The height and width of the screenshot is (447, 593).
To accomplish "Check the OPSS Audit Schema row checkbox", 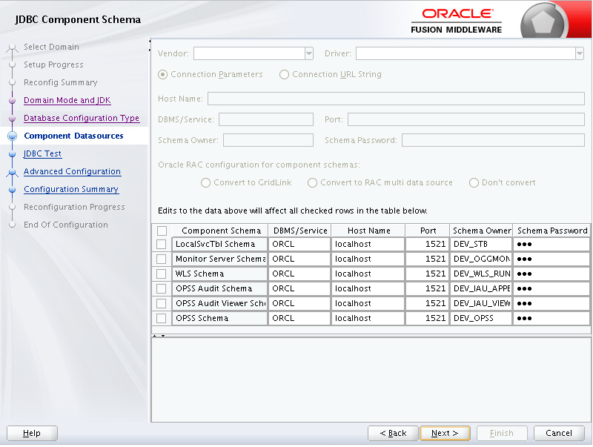I will point(162,288).
